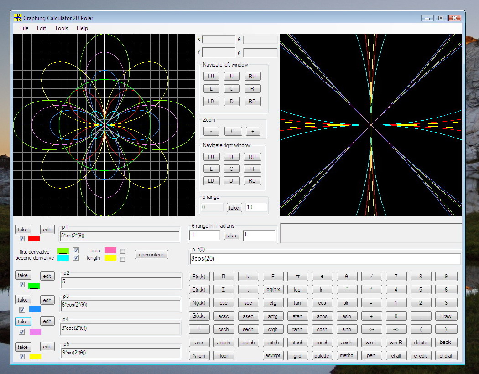Click the yellow ρ5 color swatch
Viewport: 479px width, 374px height.
35,356
